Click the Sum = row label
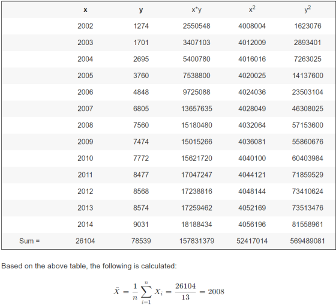 (29, 241)
